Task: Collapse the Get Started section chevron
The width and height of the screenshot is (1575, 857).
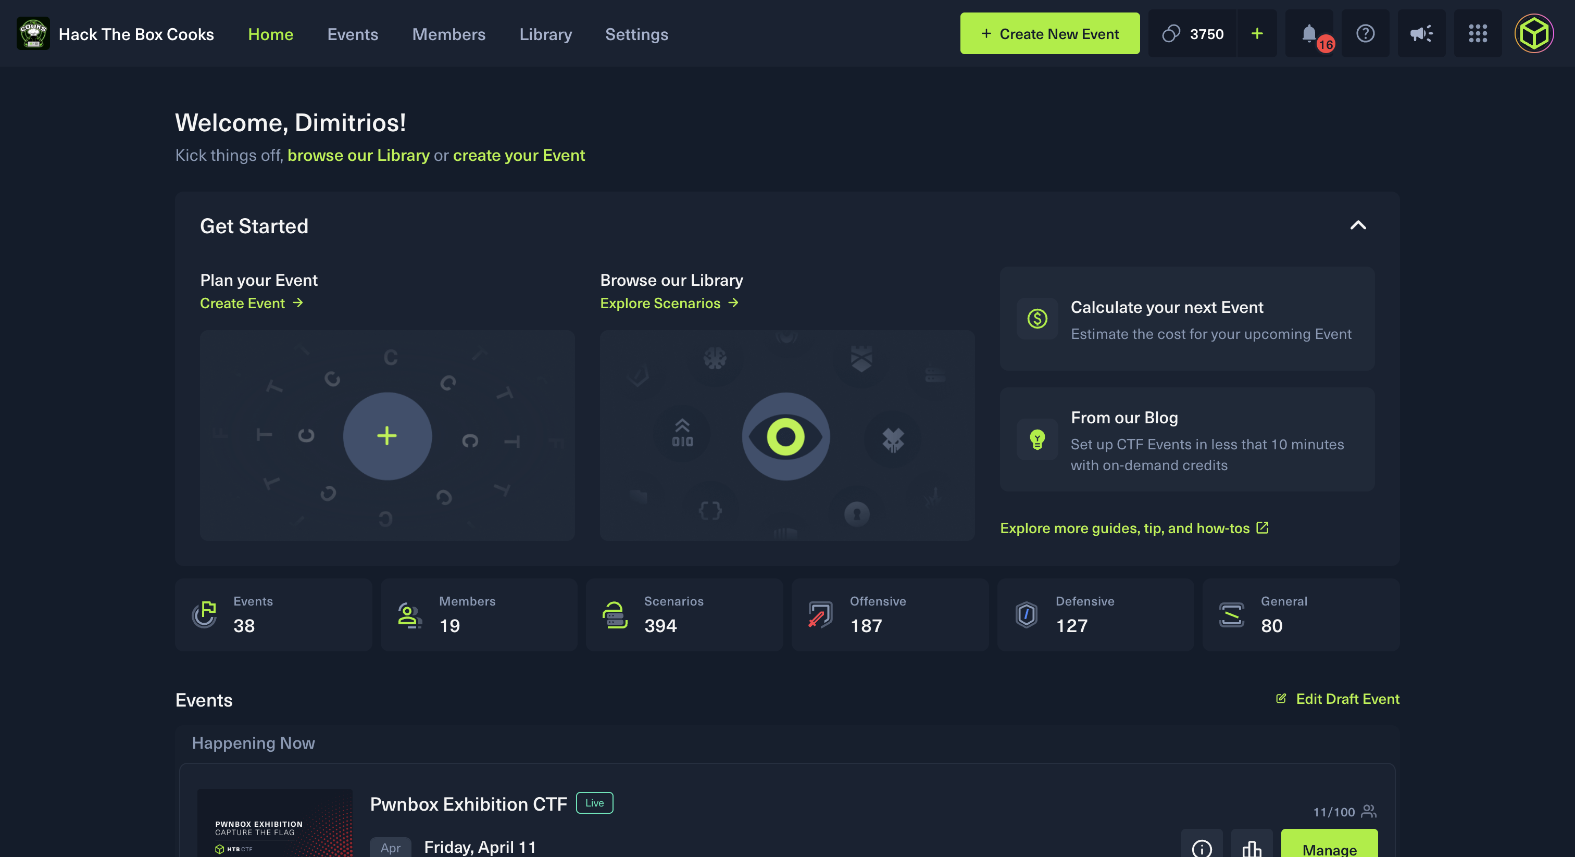Action: coord(1358,225)
